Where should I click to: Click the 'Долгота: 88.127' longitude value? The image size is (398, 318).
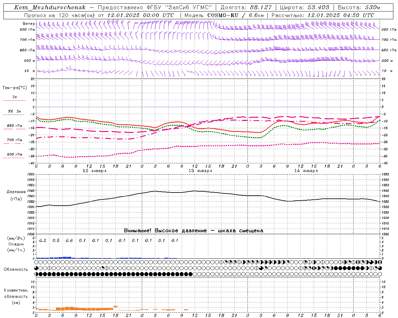pyautogui.click(x=246, y=7)
